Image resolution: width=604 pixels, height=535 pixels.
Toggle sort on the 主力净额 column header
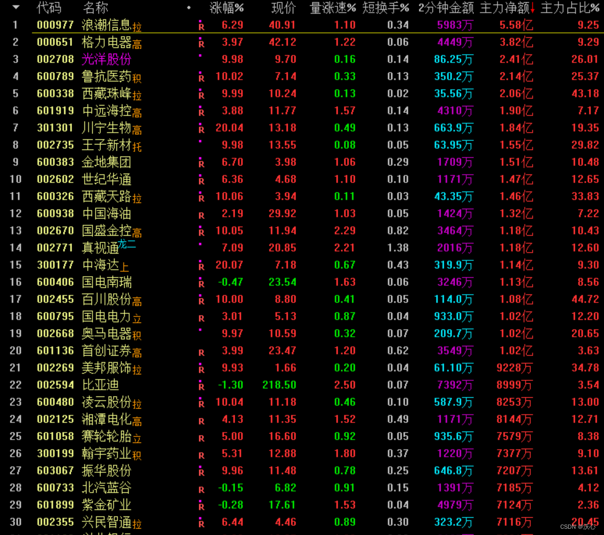[x=507, y=8]
